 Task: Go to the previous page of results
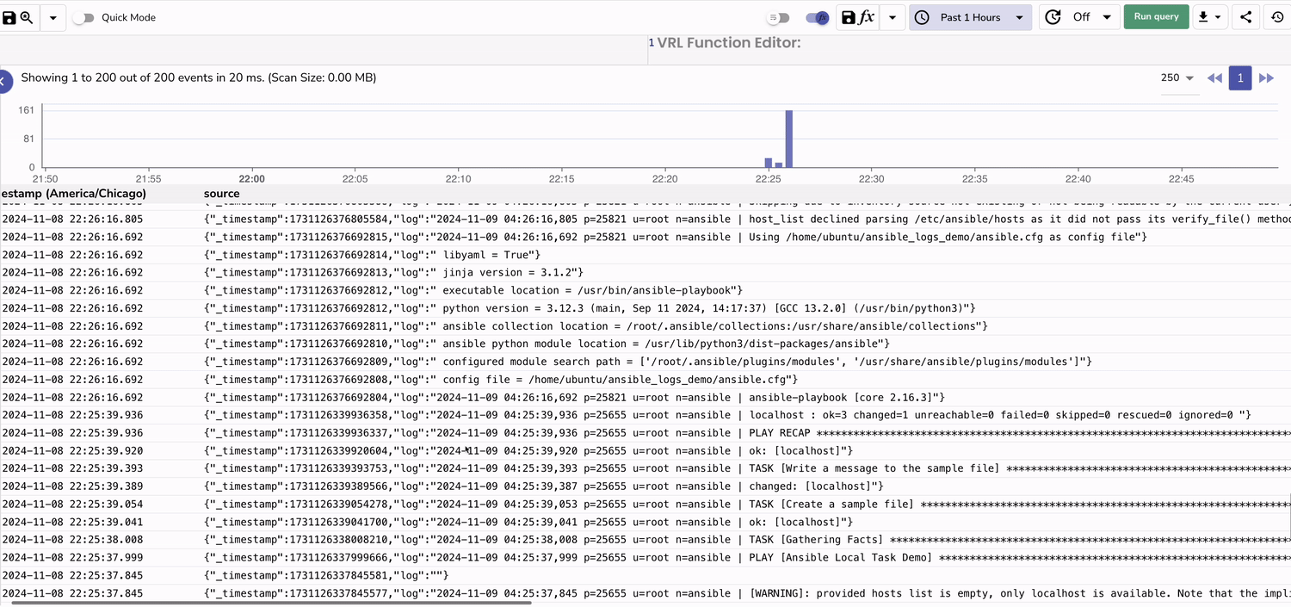[x=1214, y=77]
